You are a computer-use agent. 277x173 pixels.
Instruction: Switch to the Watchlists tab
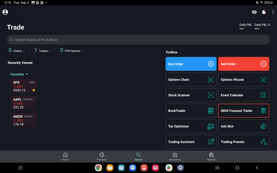click(x=175, y=157)
